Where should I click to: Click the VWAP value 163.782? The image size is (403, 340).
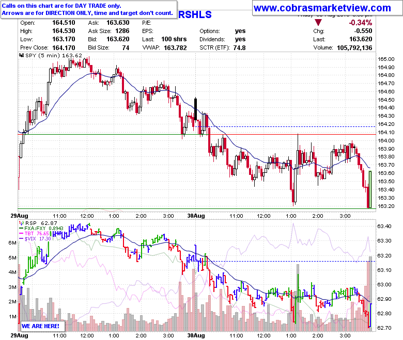click(x=175, y=48)
